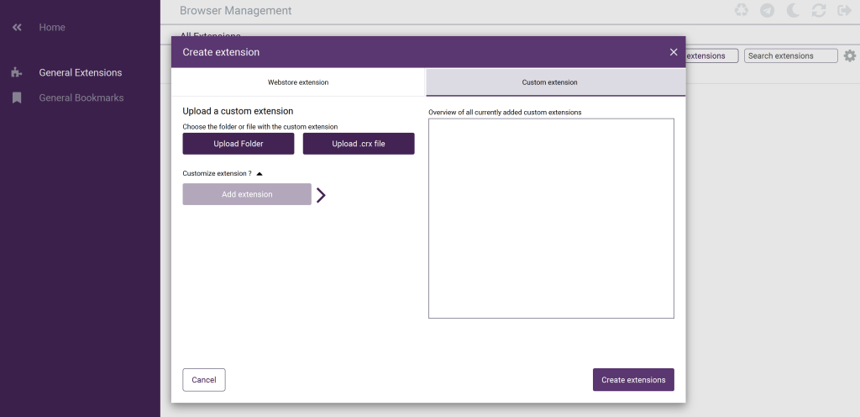This screenshot has height=417, width=860.
Task: Click the Upload Folder button
Action: tap(238, 144)
